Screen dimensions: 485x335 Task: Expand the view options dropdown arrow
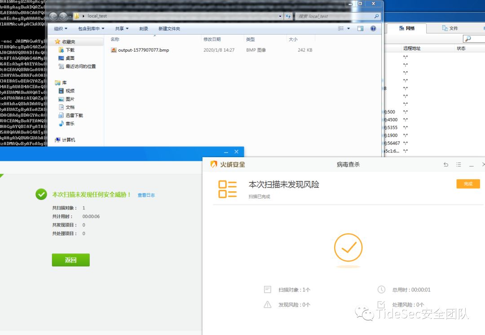tap(348, 28)
